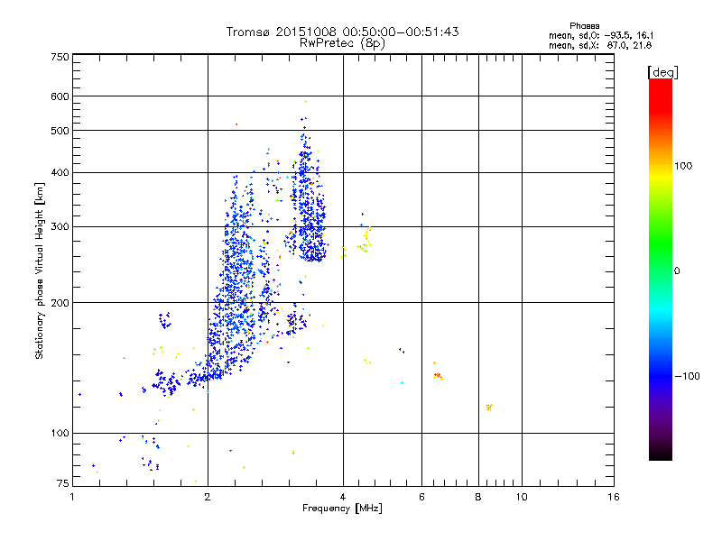Viewport: 722px width, 541px height.
Task: Click the 'mean, sd,X: 87.0, 21.8' statistic
Action: (600, 45)
